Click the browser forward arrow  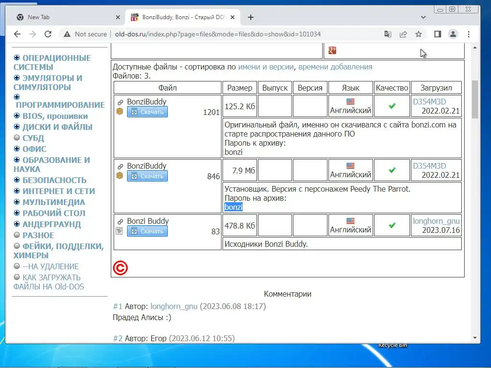33,34
